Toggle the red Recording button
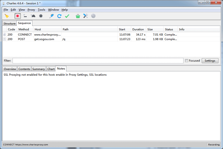223x149 pixels. coord(18,16)
